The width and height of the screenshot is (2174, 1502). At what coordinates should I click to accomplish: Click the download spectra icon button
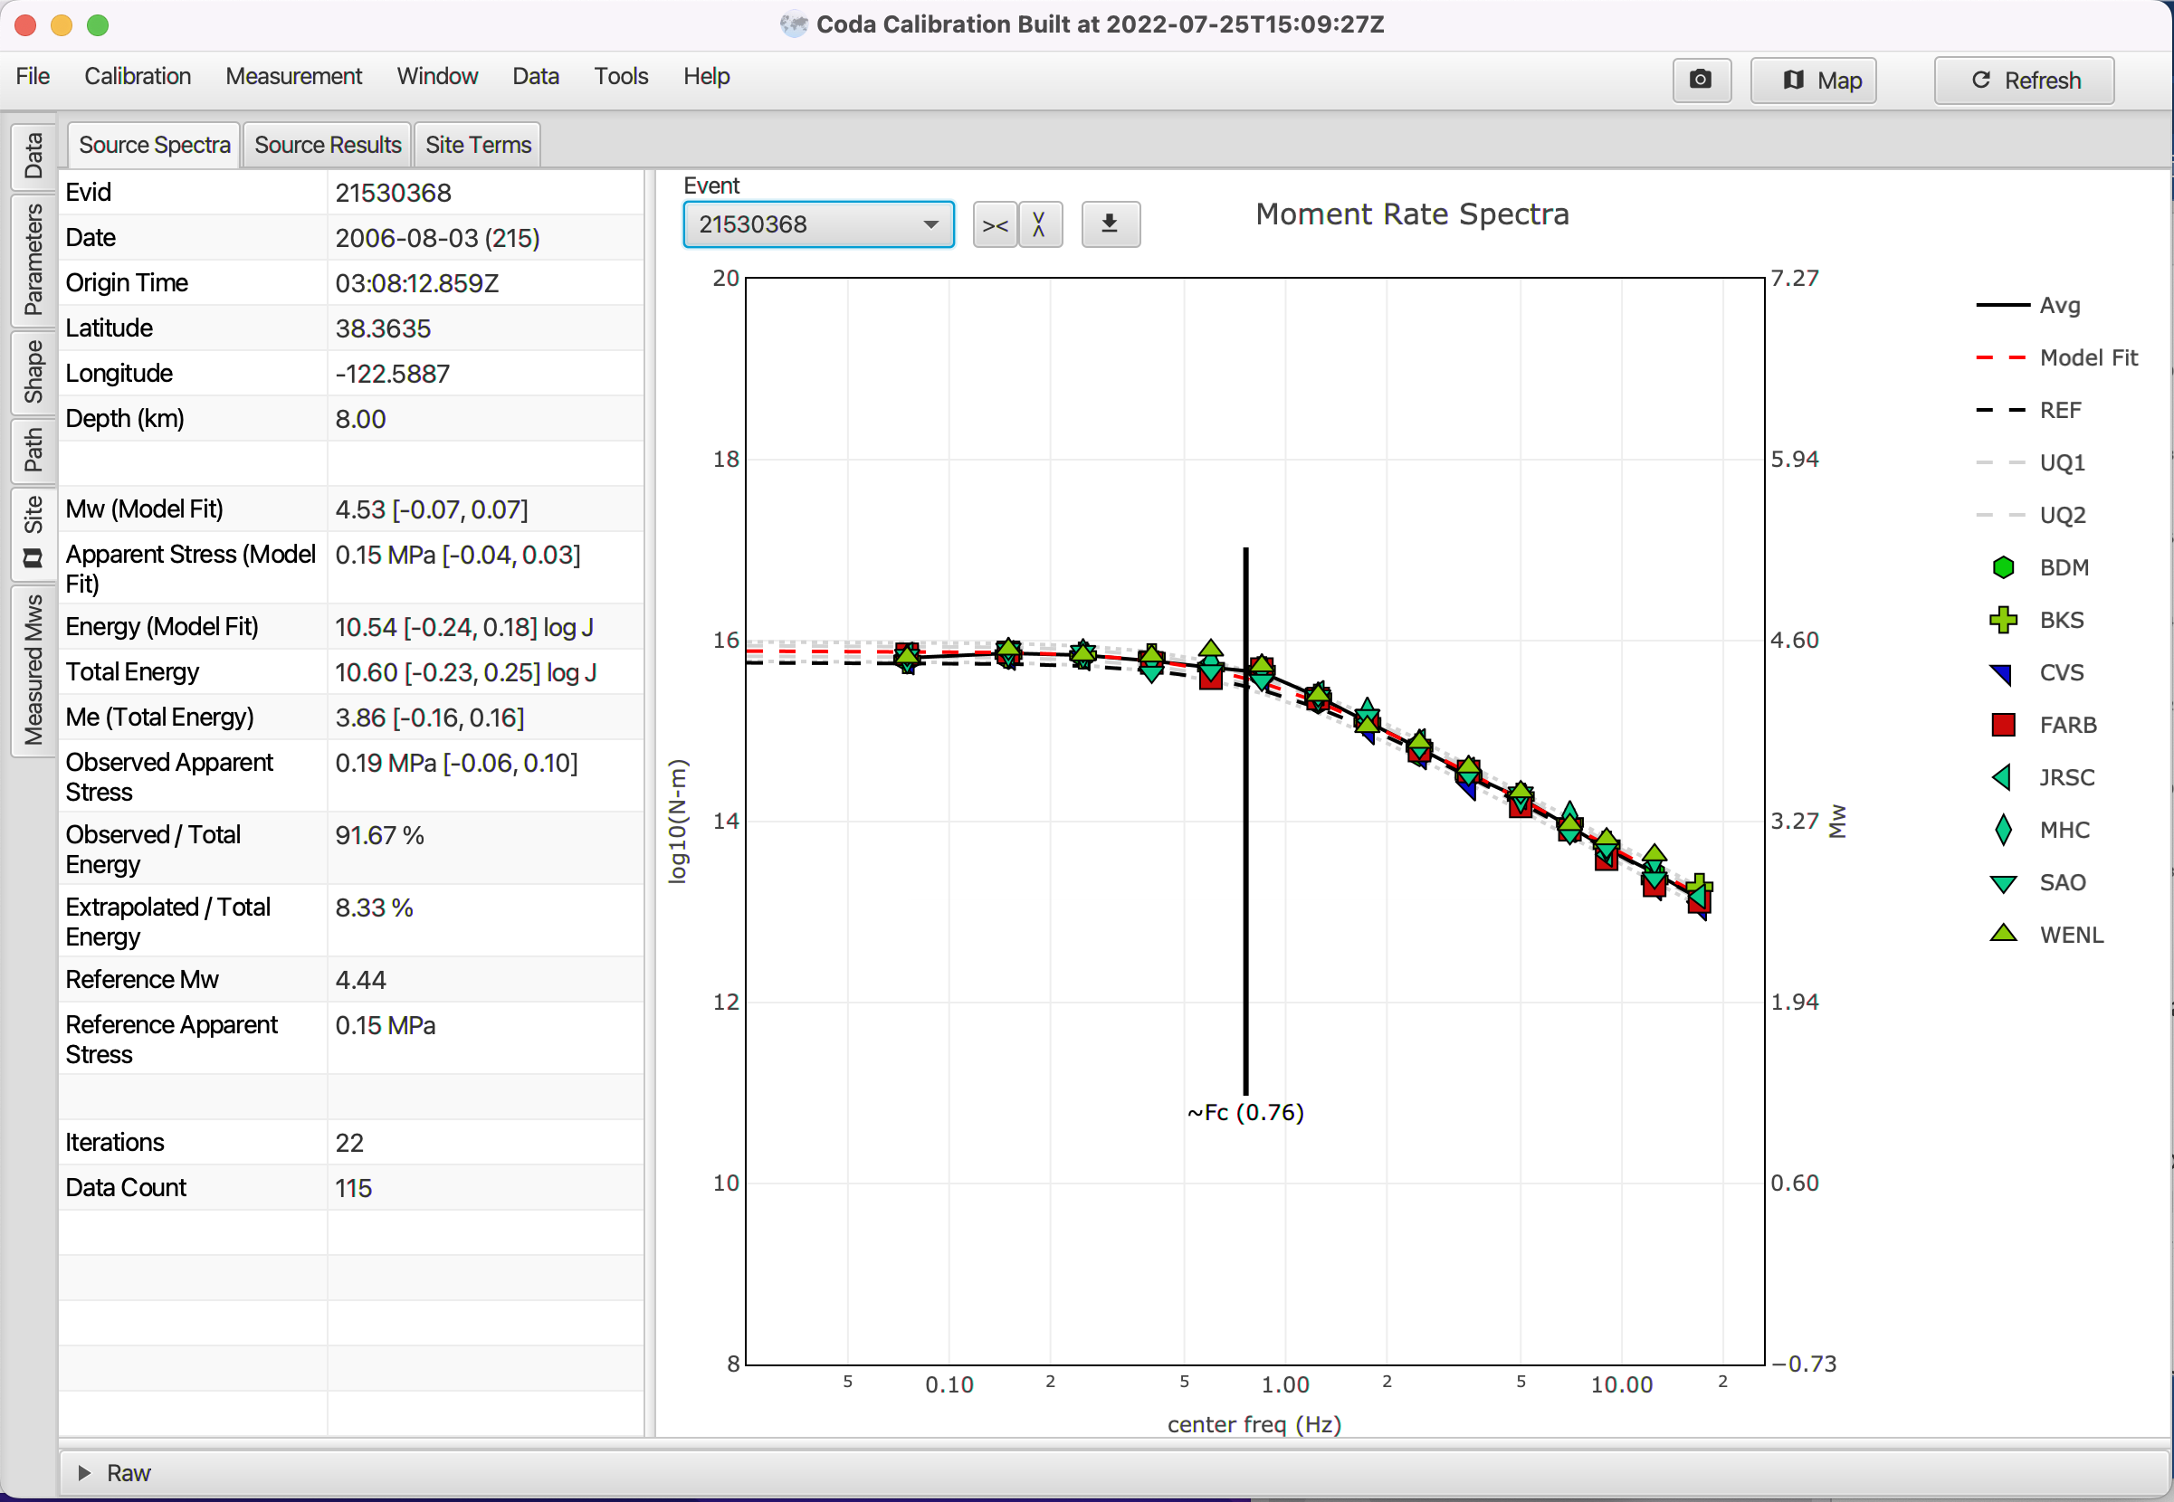click(x=1111, y=225)
